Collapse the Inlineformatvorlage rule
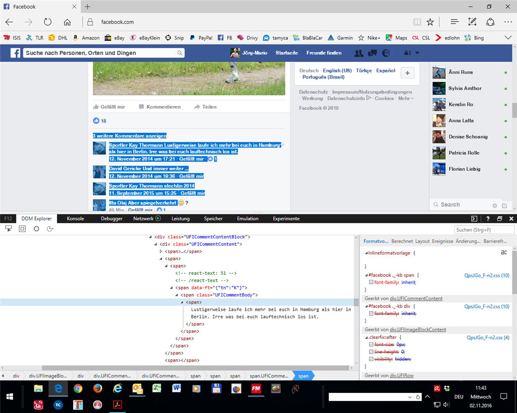Screen dimensions: 517x413 click(x=366, y=253)
